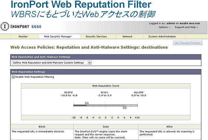Viewport: 208px width, 140px height.
Task: Click the IronPort logo icon
Action: point(4,26)
